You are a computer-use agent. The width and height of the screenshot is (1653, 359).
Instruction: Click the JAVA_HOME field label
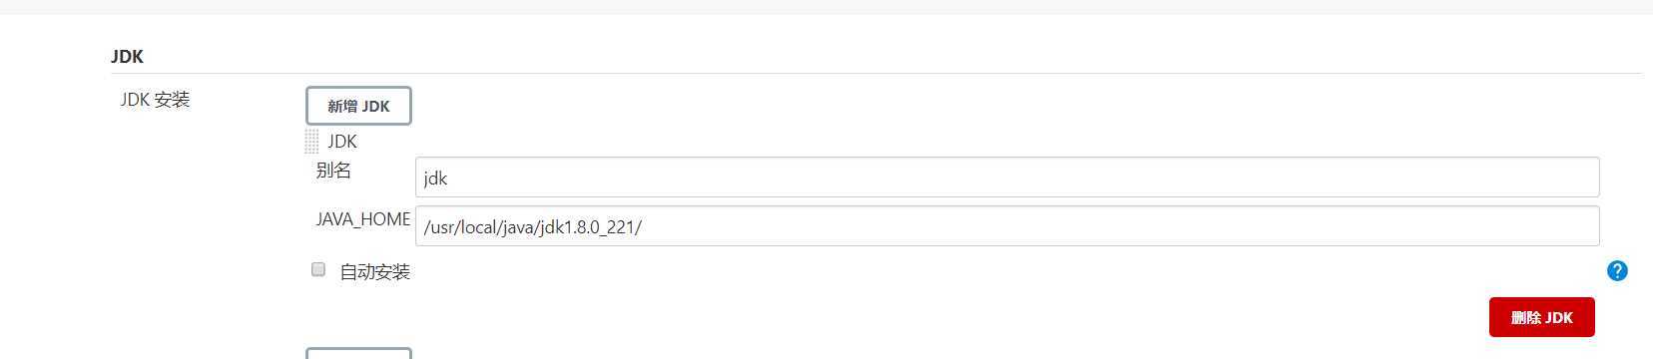pos(363,218)
